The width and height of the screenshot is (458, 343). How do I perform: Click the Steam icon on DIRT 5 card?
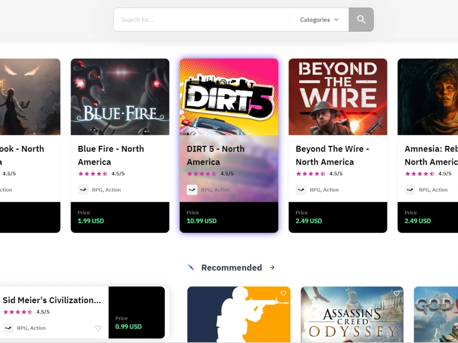(192, 190)
